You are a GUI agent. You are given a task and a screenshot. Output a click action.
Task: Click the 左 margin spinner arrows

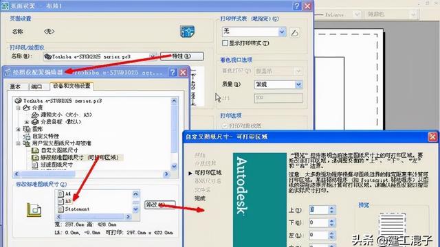(332, 235)
